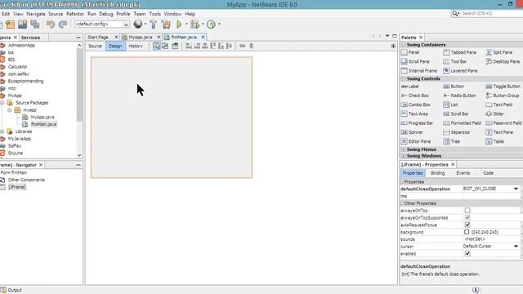Choose Combo Box control in Palette
This screenshot has height=294, width=523.
(x=416, y=105)
